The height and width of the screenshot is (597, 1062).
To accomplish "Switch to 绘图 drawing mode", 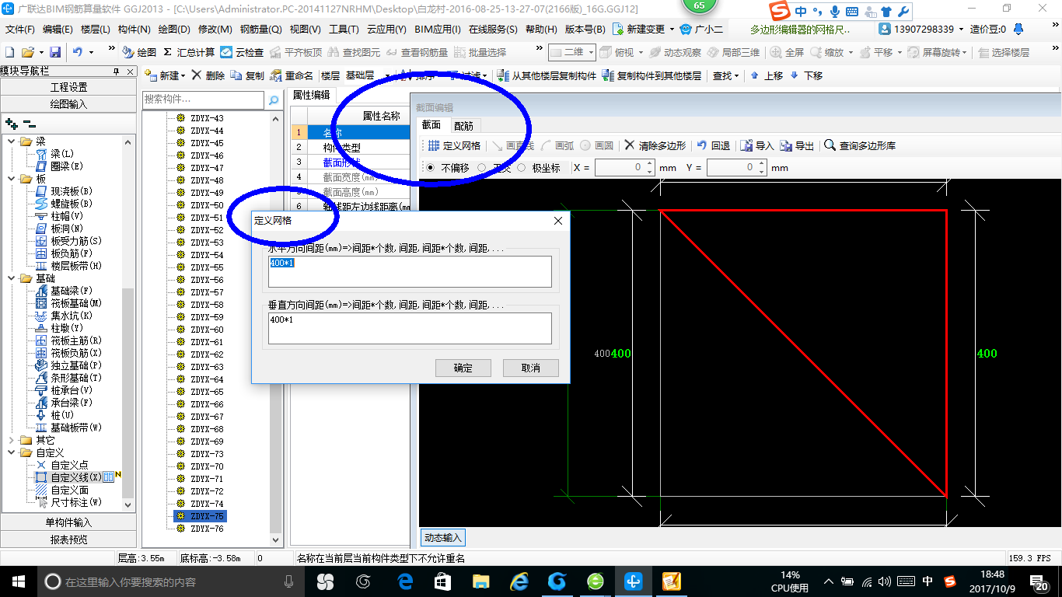I will [139, 52].
